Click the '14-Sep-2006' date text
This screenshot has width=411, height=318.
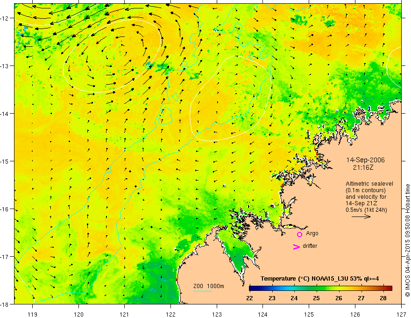[365, 160]
